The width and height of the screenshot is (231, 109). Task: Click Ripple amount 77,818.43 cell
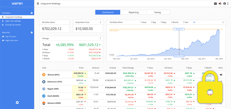(x=94, y=87)
